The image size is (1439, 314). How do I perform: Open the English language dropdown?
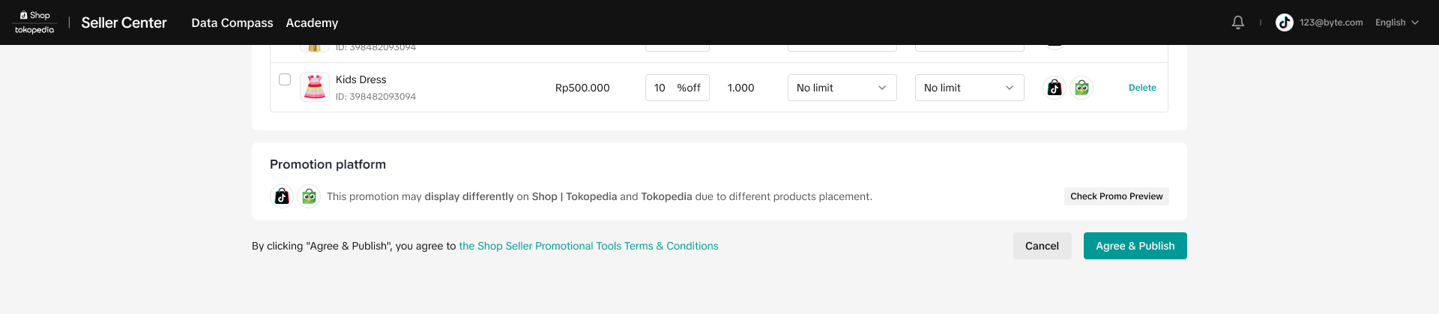click(1397, 22)
